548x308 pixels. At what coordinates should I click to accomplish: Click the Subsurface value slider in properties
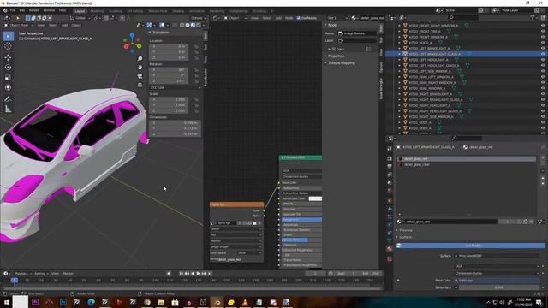498,287
